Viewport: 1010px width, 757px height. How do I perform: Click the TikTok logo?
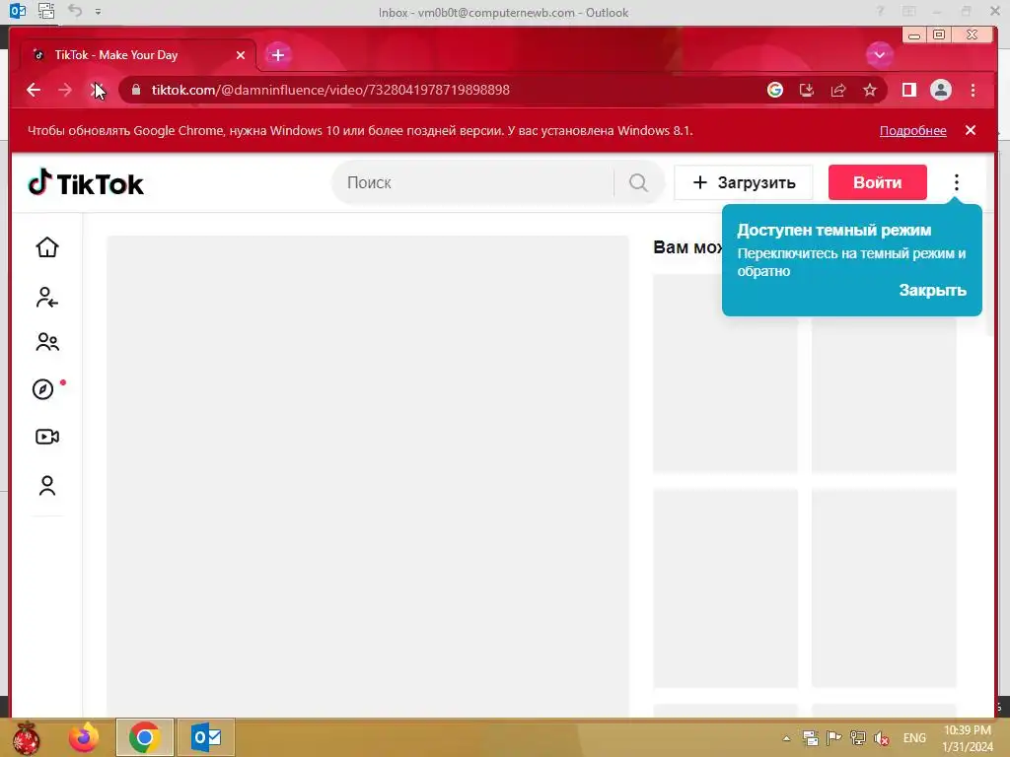tap(86, 183)
